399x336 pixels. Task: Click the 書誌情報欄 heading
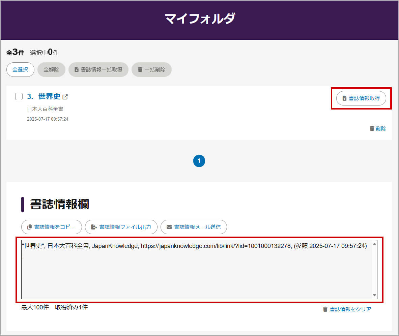[60, 204]
